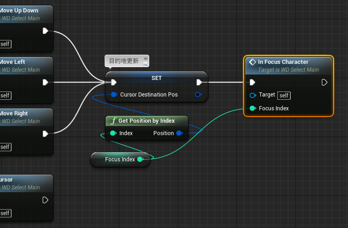
Task: Click the 'Target is WD Select Main' subtitle
Action: (288, 70)
